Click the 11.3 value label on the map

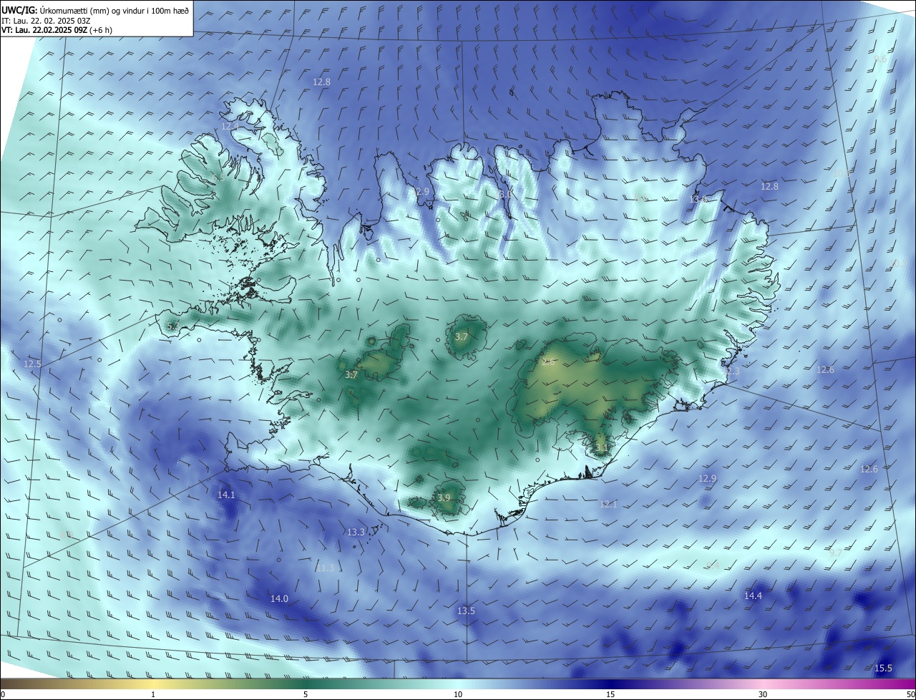click(x=326, y=568)
